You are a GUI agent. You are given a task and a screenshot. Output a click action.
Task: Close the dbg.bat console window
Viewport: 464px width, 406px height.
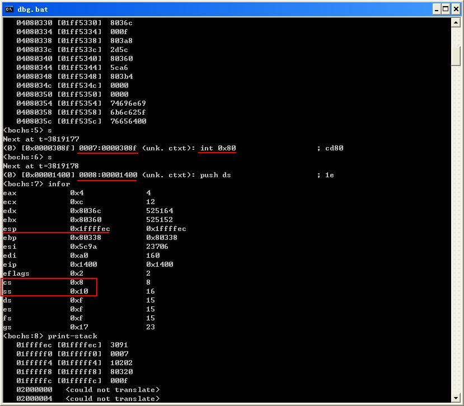click(456, 9)
